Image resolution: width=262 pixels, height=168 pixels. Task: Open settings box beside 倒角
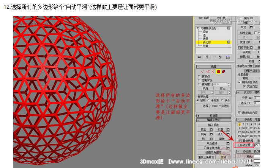pos(211,134)
